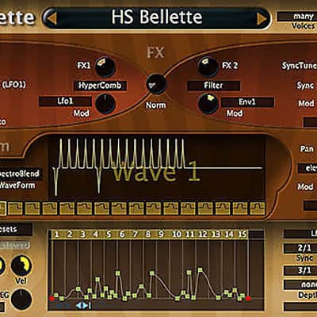Adjust the Vel knob
This screenshot has height=317, width=317.
pos(21,265)
